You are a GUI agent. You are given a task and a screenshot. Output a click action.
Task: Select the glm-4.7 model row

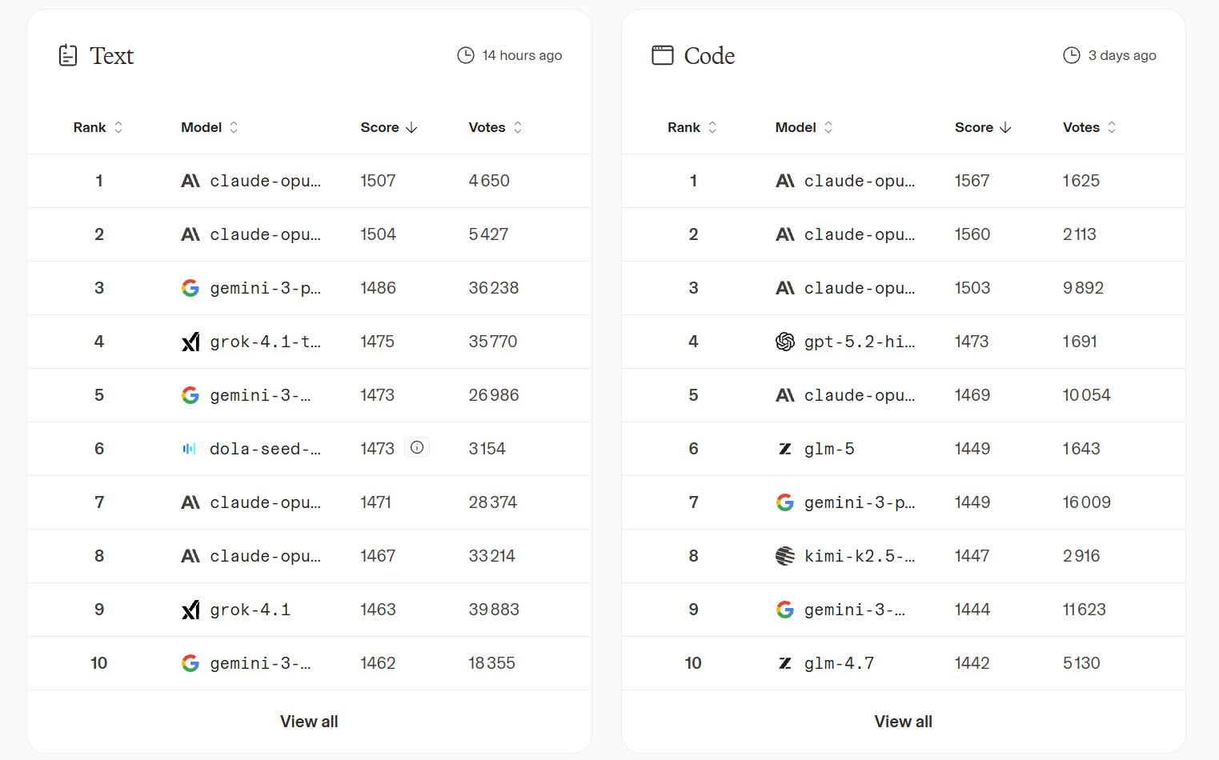pyautogui.click(x=839, y=663)
